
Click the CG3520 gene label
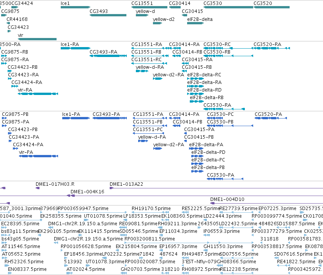(263, 3)
